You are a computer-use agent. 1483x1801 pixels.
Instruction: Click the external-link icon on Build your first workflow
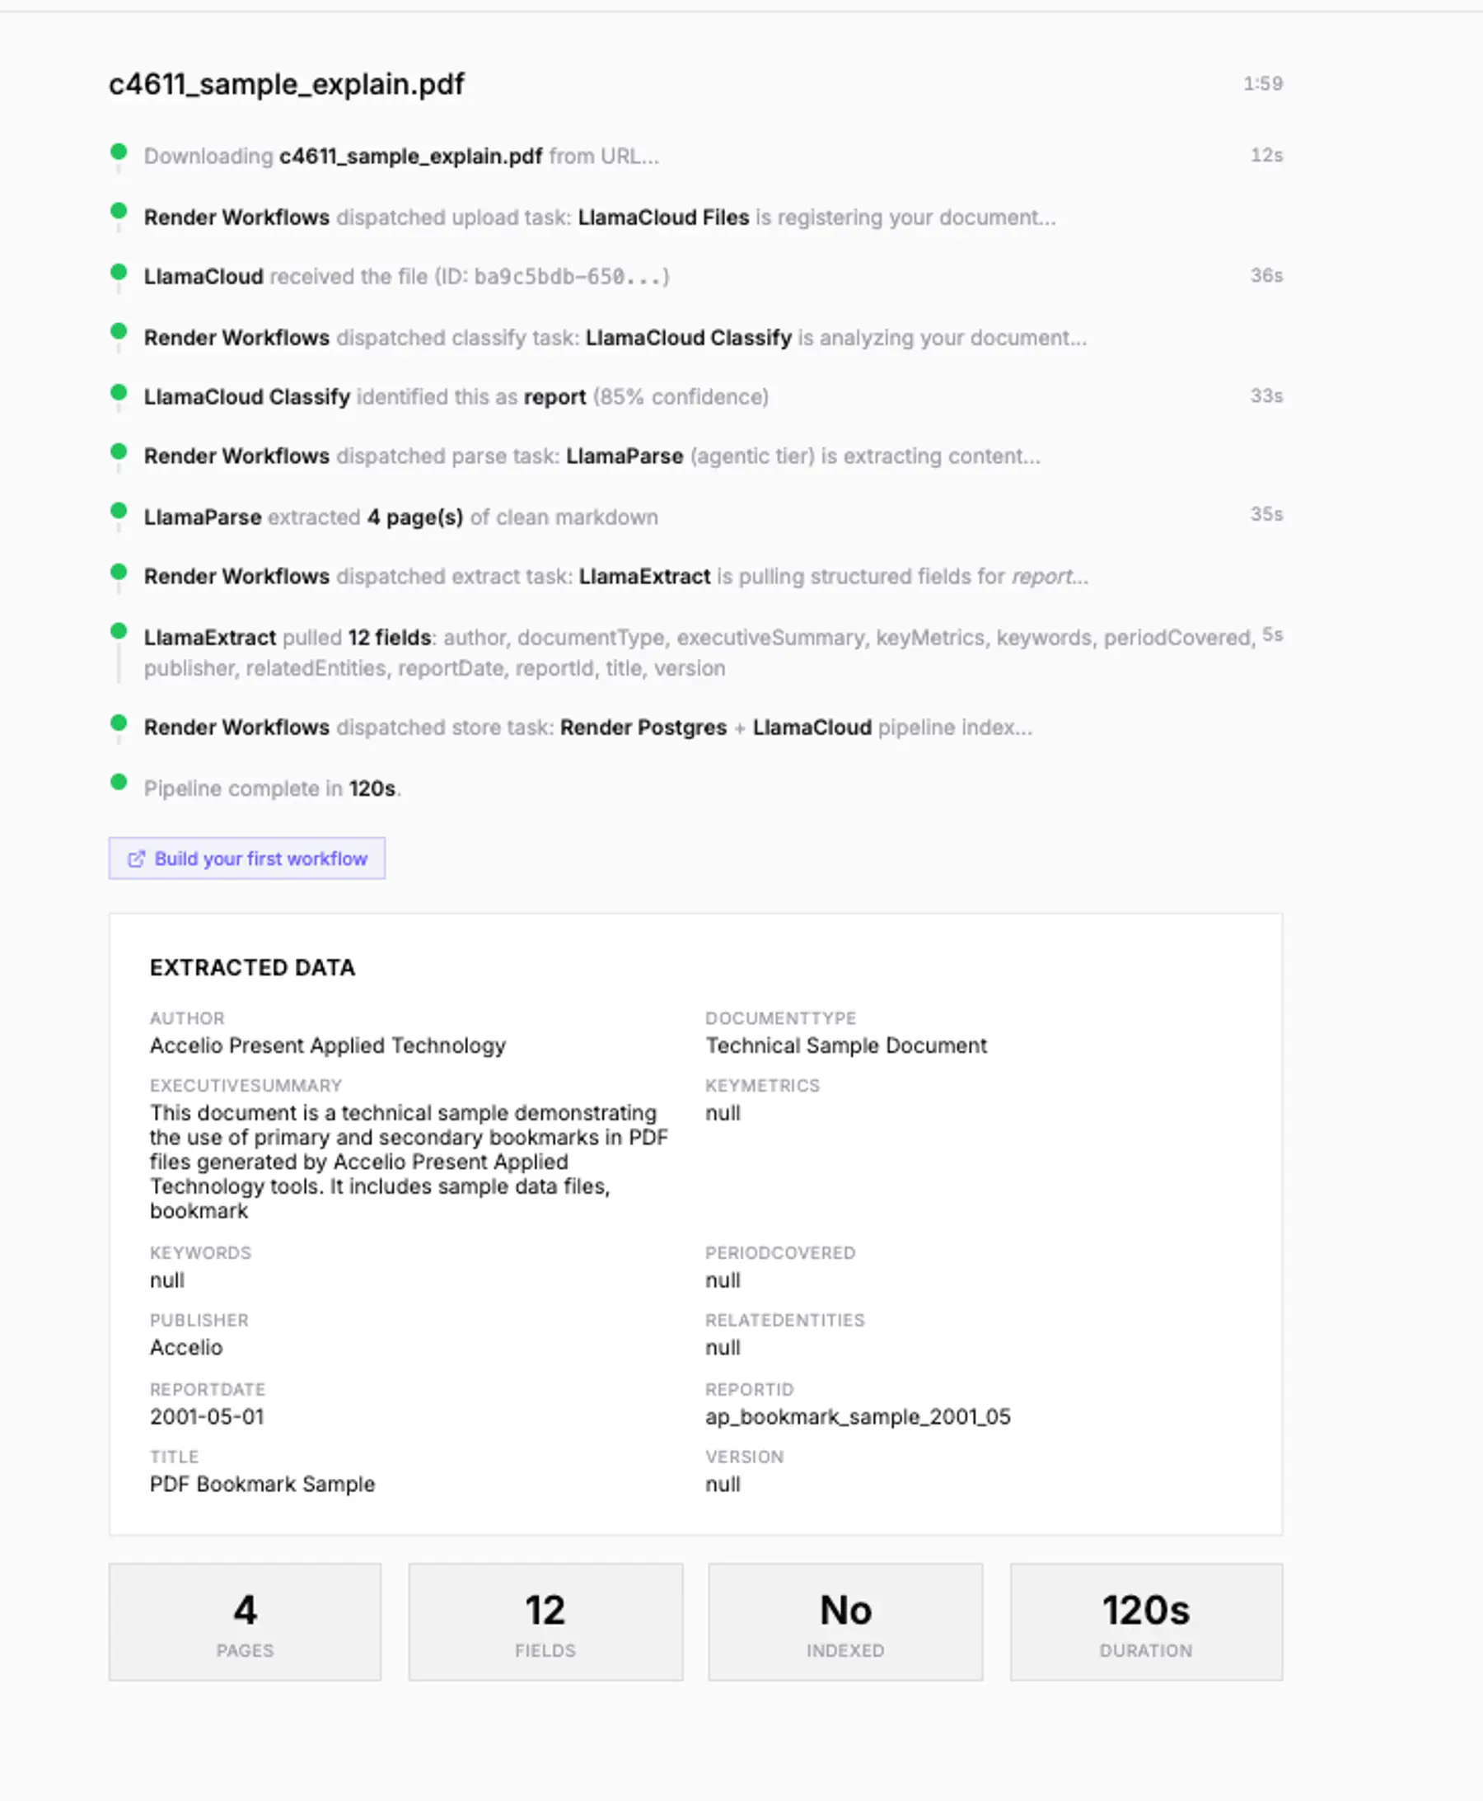coord(137,859)
